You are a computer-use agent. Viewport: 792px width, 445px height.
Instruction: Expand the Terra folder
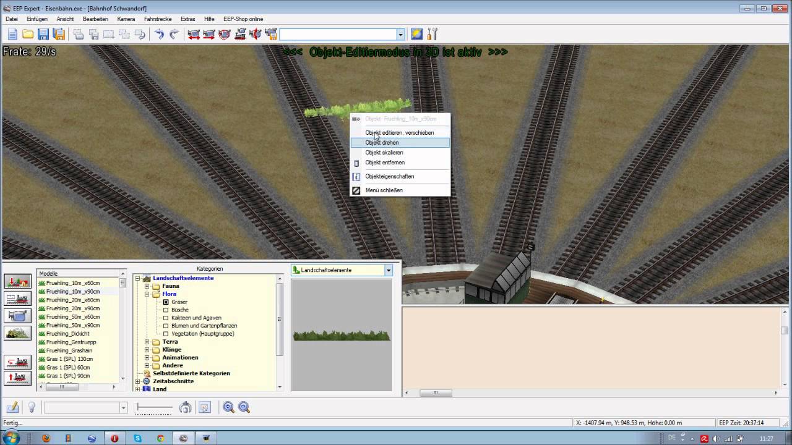tap(147, 342)
